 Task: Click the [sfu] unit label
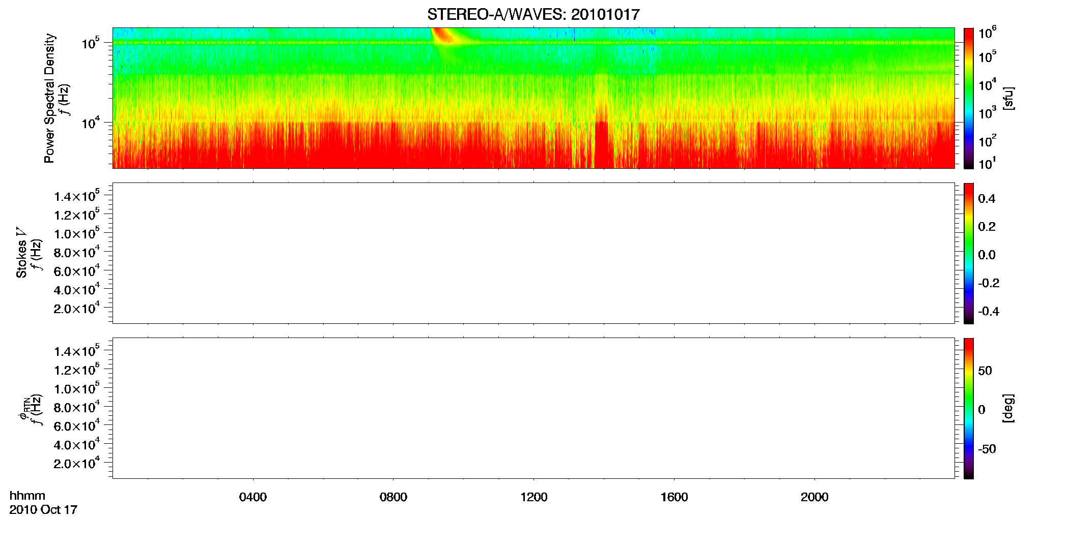click(x=1008, y=98)
